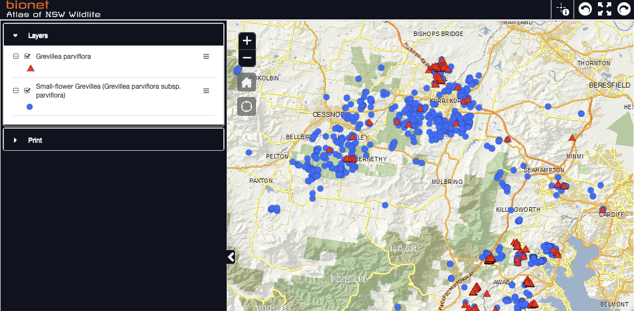Toggle Small-flower Grevillea layer visibility

(x=27, y=91)
